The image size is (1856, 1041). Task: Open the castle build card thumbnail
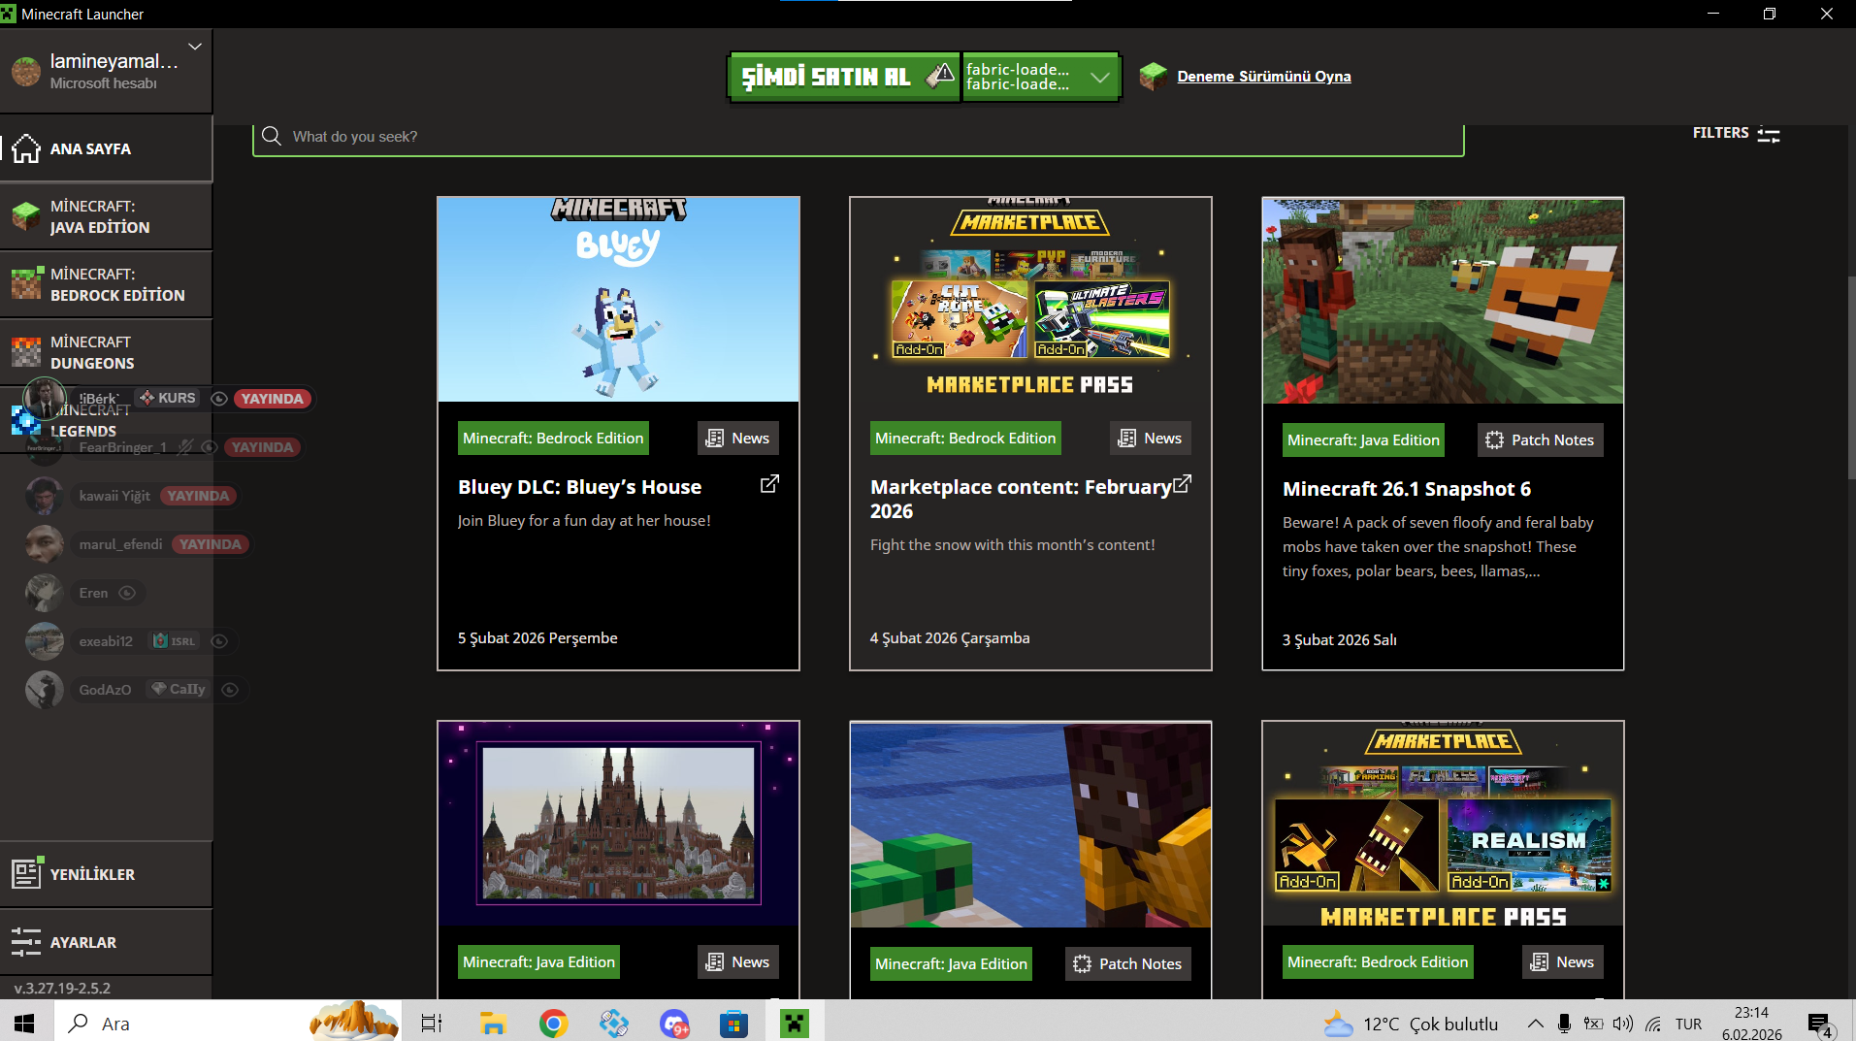pos(618,824)
